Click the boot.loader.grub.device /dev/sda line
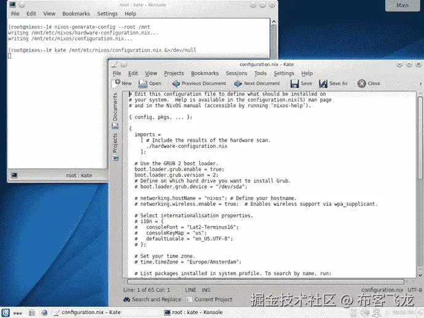The image size is (424, 318). (x=191, y=187)
